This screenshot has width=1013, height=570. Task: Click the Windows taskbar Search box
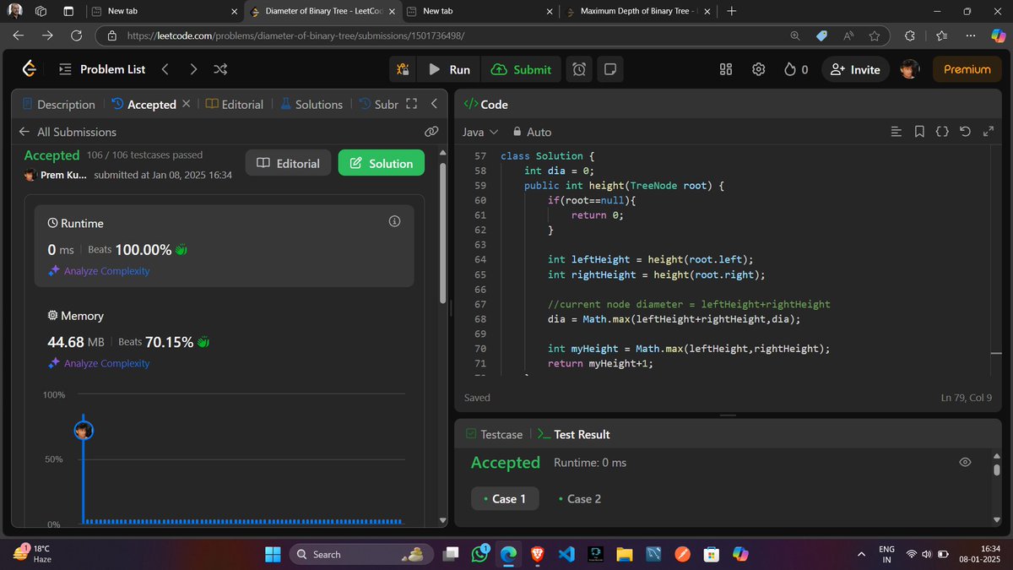point(361,554)
